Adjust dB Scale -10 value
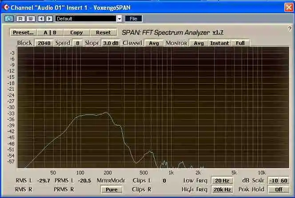Screen dimensions: 295x198 click(x=274, y=181)
